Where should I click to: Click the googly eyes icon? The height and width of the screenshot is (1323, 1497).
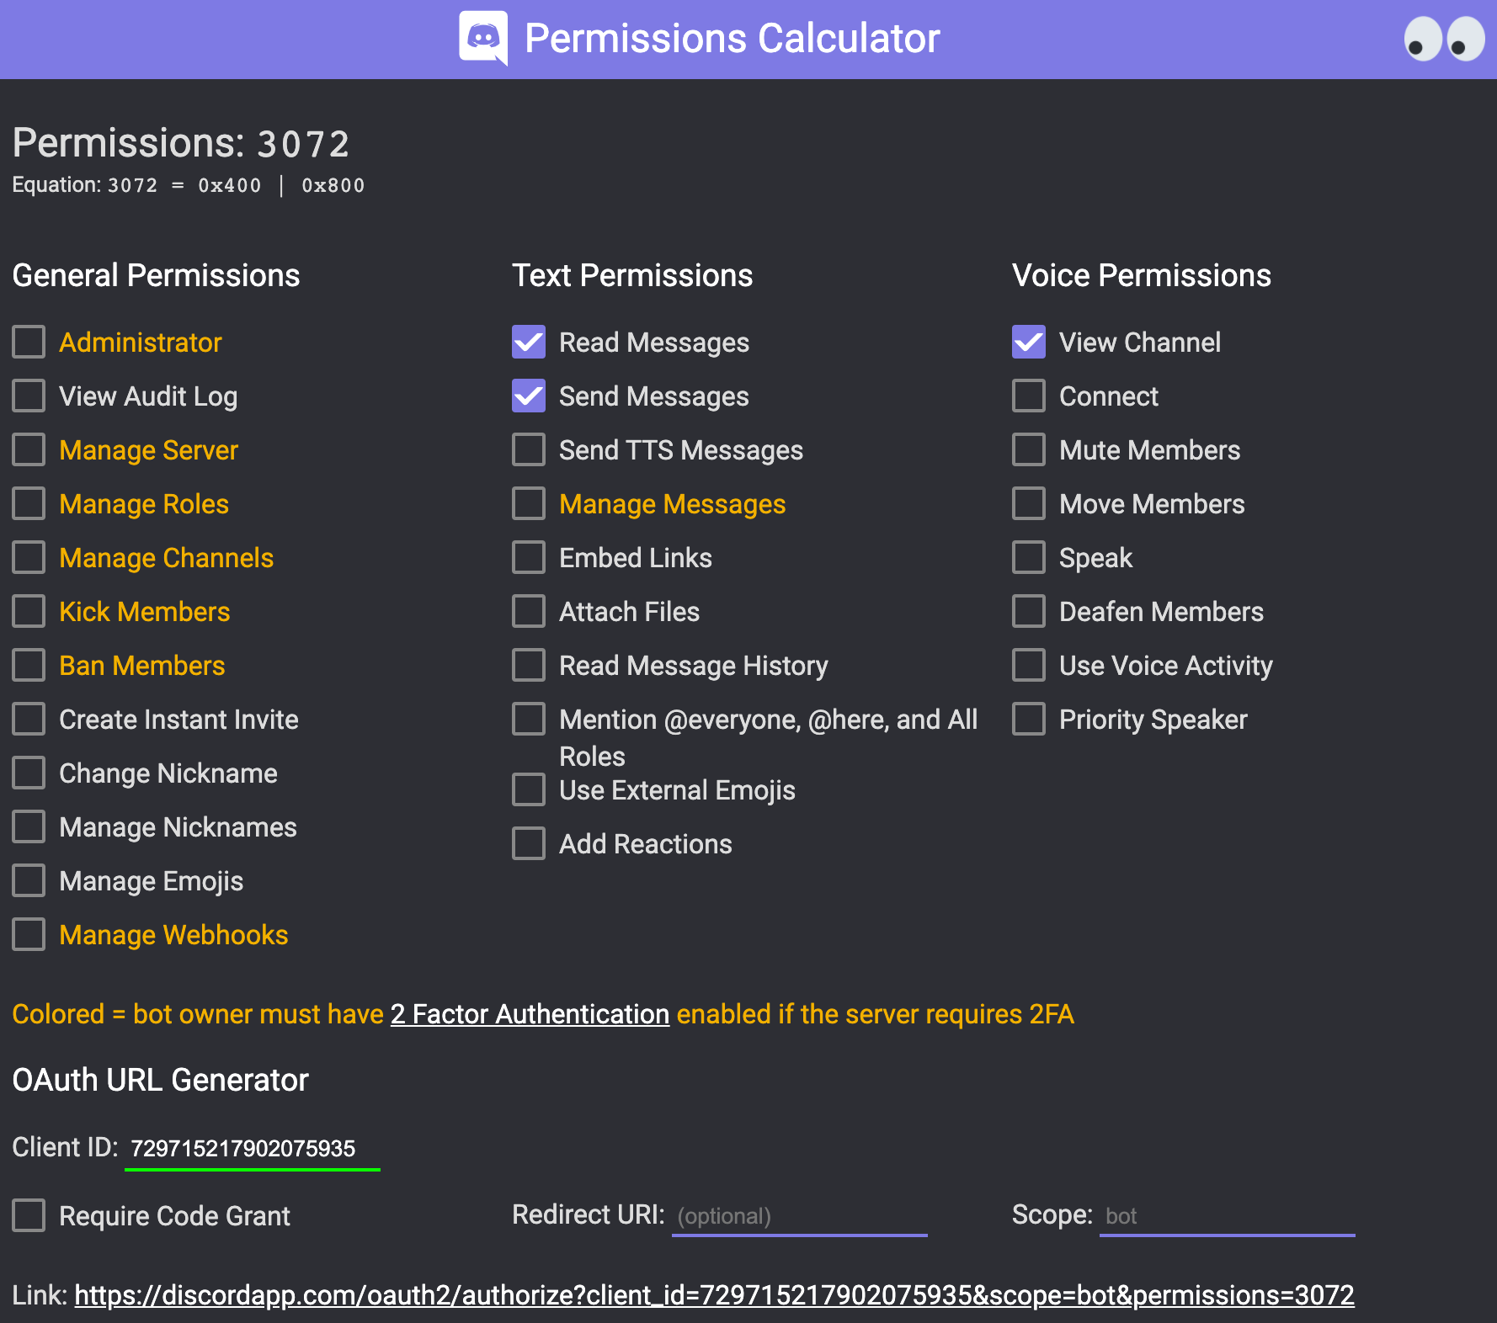tap(1444, 39)
